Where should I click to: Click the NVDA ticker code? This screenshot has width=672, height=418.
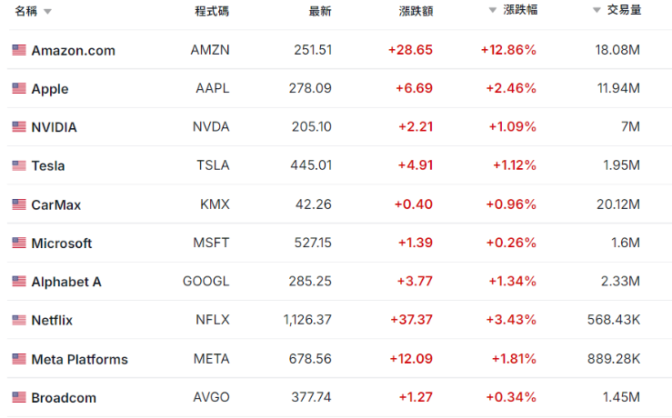point(211,127)
